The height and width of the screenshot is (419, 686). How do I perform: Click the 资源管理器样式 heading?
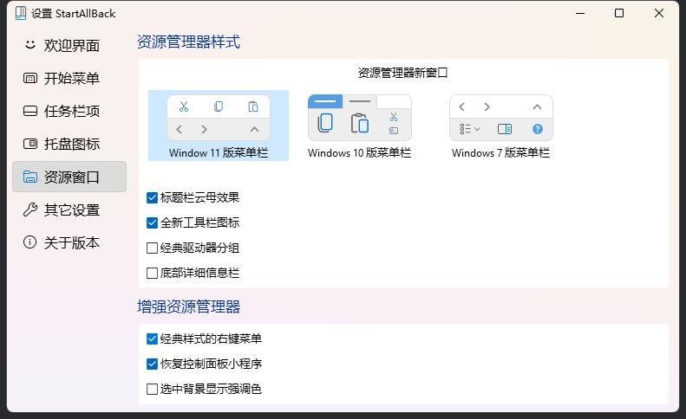(x=188, y=42)
